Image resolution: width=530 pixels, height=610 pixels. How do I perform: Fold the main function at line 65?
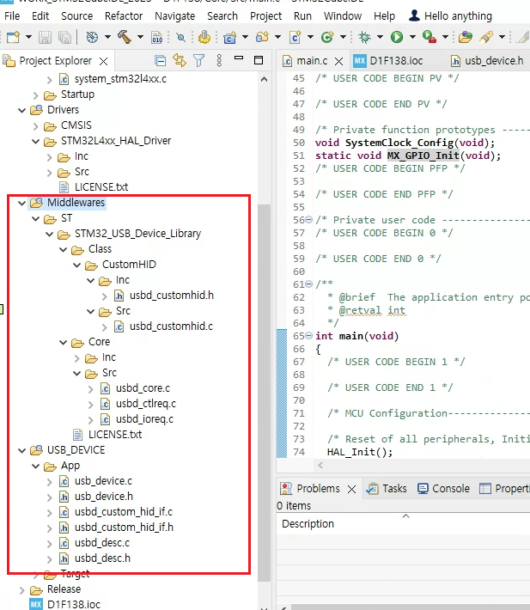[x=308, y=335]
